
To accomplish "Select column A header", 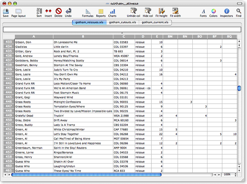I will [34, 37].
